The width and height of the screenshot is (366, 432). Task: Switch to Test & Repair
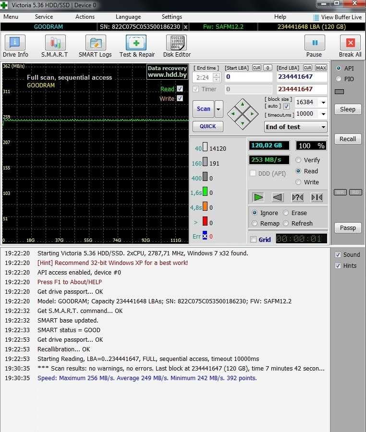[x=137, y=46]
